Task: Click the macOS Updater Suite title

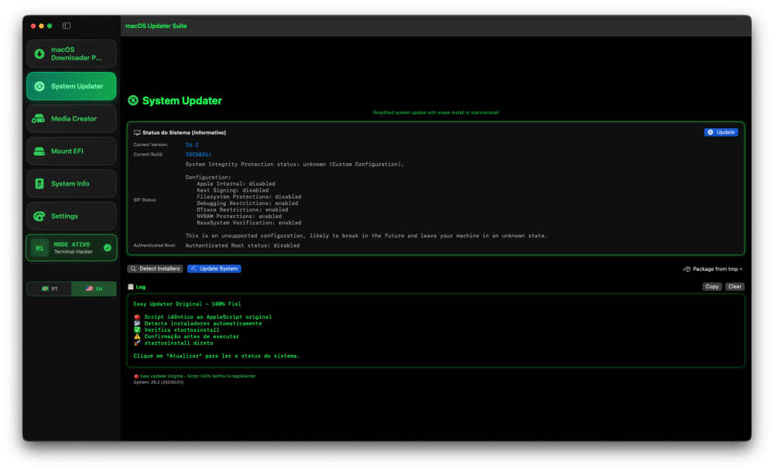Action: pyautogui.click(x=156, y=26)
